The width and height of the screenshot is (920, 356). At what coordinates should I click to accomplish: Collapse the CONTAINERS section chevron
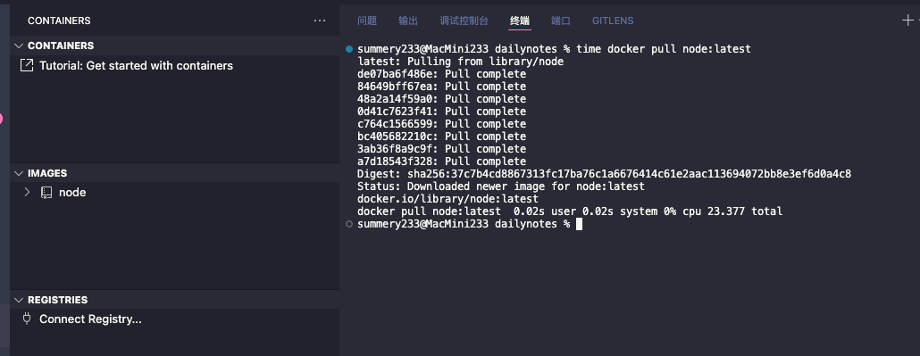point(19,46)
